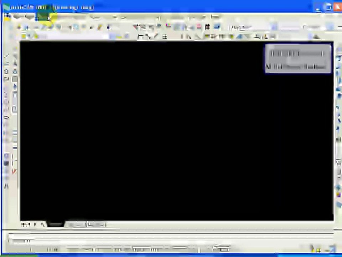This screenshot has height=257, width=342.
Task: Switch to the Layout2 tab
Action: (97, 225)
